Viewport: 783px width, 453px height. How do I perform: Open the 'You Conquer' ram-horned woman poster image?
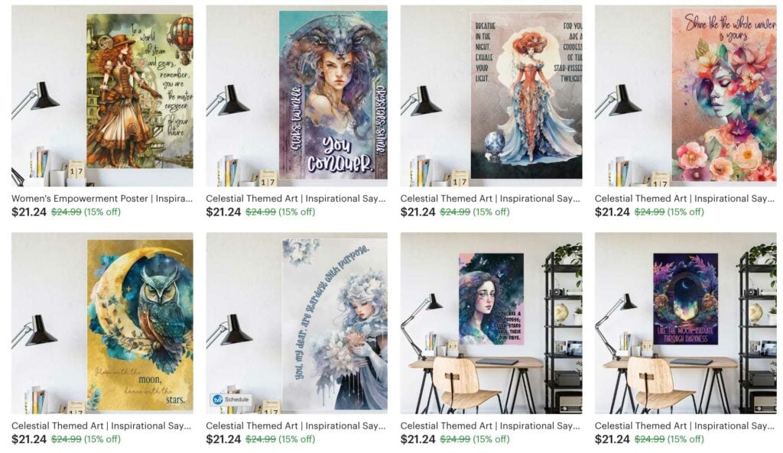pos(297,95)
